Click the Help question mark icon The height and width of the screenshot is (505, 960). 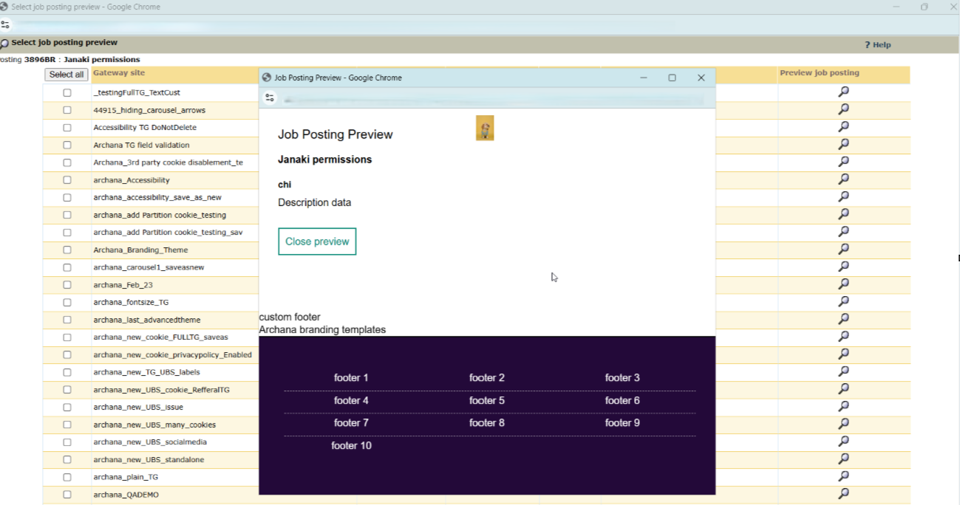pyautogui.click(x=868, y=45)
